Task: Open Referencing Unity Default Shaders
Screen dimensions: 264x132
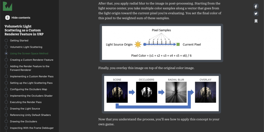Action: (30, 115)
